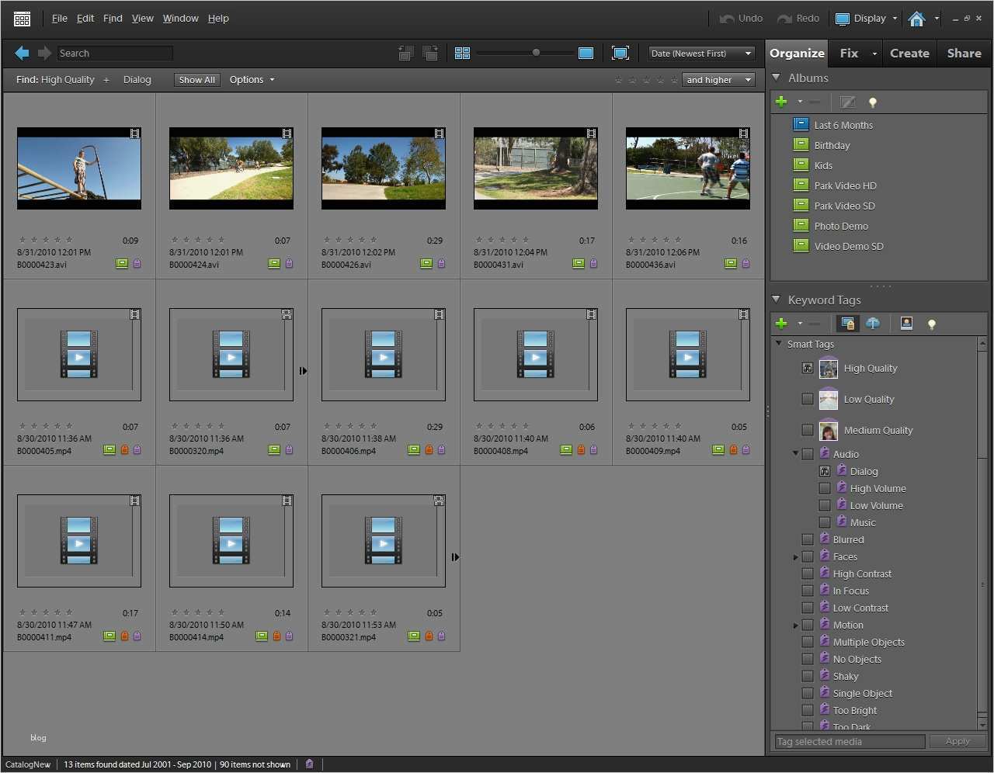Click the people recognition icon in Keyword Tags
The image size is (994, 773).
tap(906, 324)
